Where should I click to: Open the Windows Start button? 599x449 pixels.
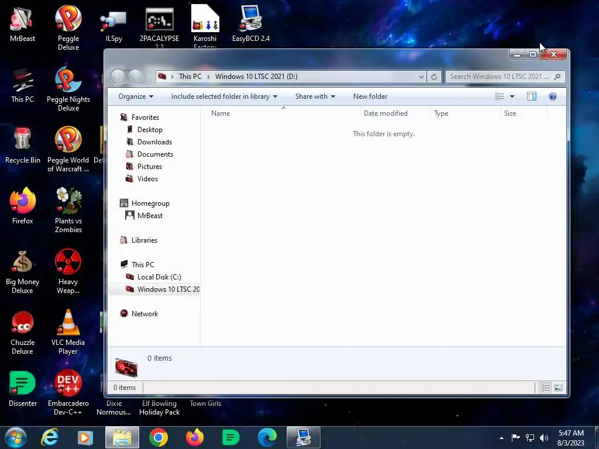(x=16, y=437)
